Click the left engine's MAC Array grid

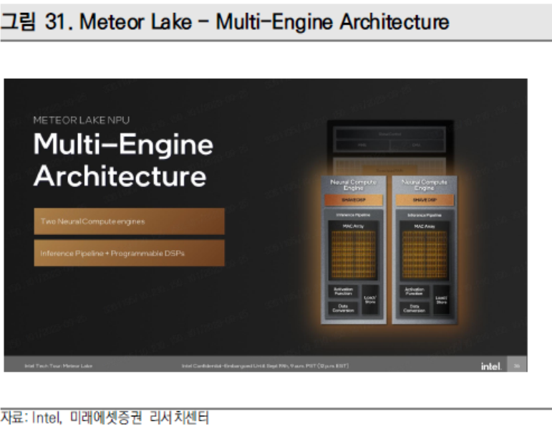coord(353,254)
